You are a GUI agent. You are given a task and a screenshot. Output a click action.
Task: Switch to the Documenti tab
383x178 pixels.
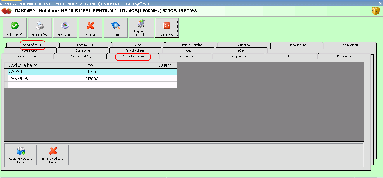pyautogui.click(x=186, y=56)
